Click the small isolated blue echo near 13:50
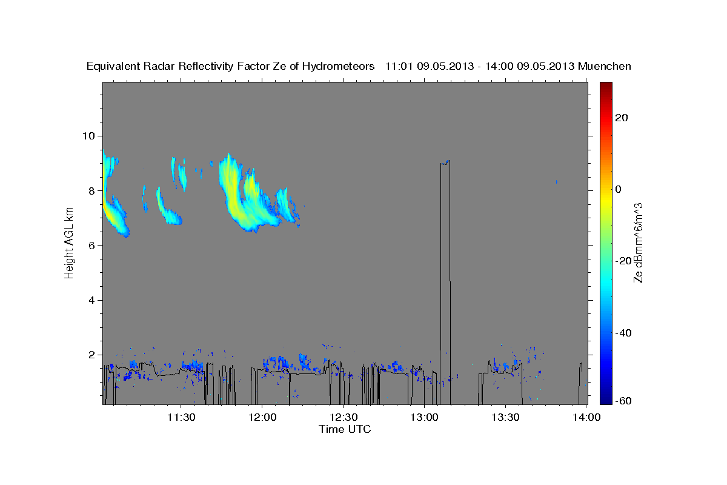Viewport: 727px width, 485px height. (556, 181)
